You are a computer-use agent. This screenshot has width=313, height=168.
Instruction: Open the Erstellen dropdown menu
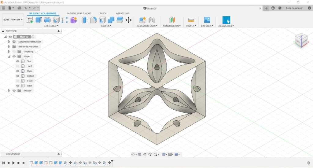[x=51, y=26]
